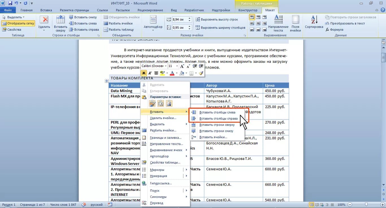Image resolution: width=386 pixels, height=208 pixels.
Task: Click decrease indent in mini toolbar
Action: [x=195, y=66]
